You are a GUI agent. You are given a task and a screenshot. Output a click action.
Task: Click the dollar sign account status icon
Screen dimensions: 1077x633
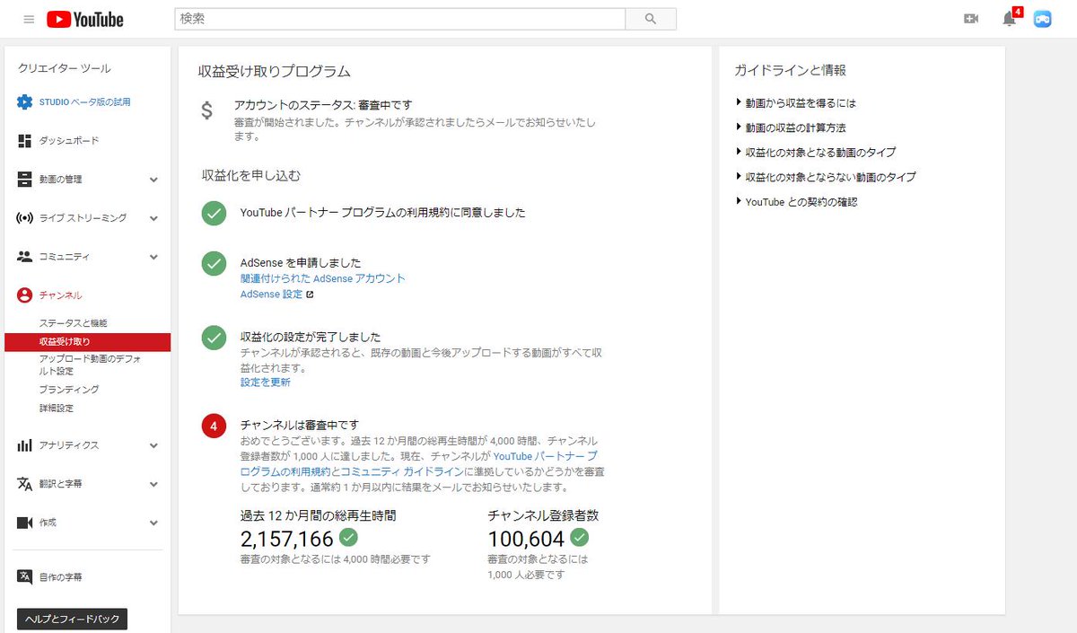pos(207,111)
